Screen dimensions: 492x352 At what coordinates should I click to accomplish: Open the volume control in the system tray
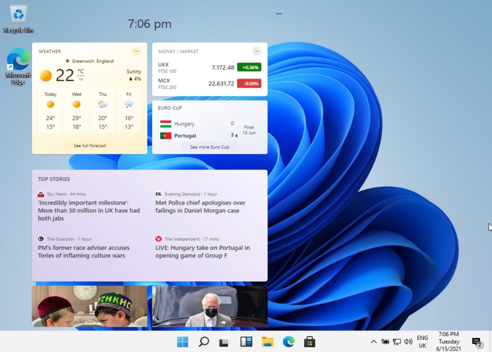(408, 342)
